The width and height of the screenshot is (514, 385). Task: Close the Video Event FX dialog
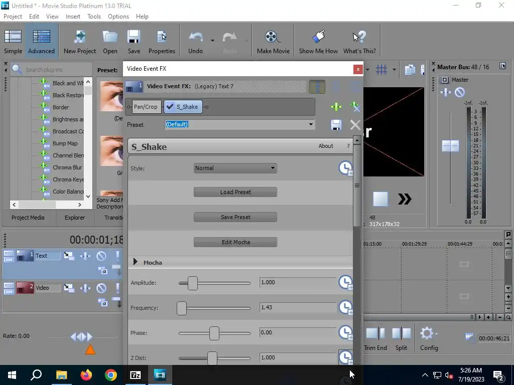coord(357,69)
